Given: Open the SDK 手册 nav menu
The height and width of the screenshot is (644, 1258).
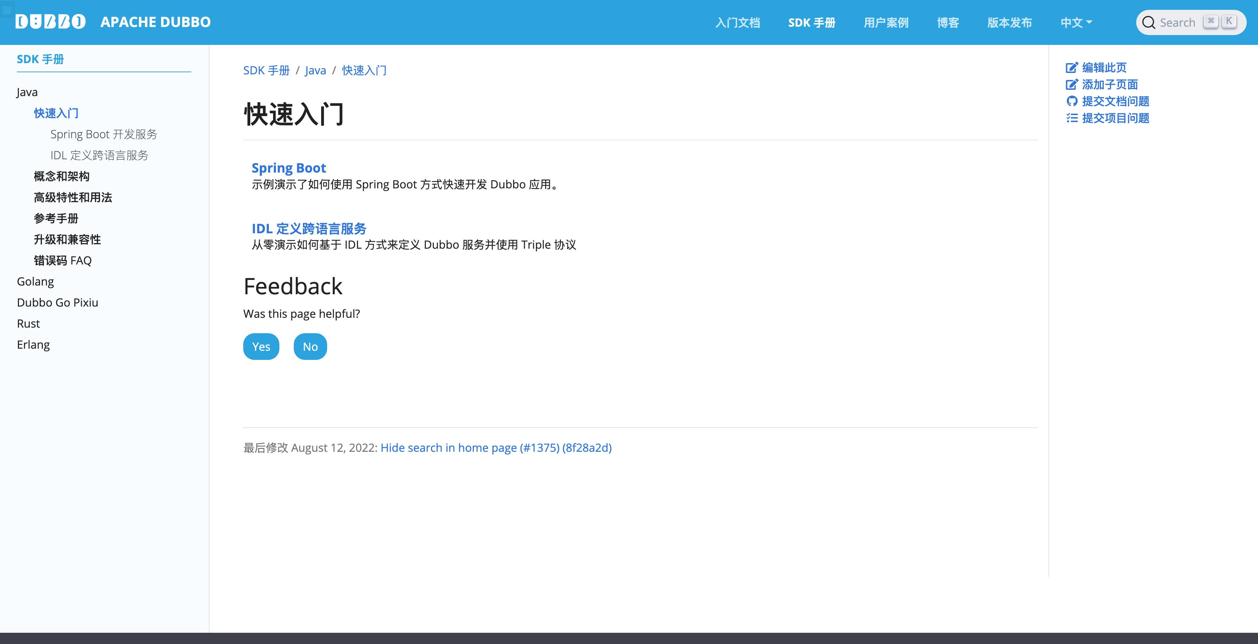Looking at the screenshot, I should 811,23.
